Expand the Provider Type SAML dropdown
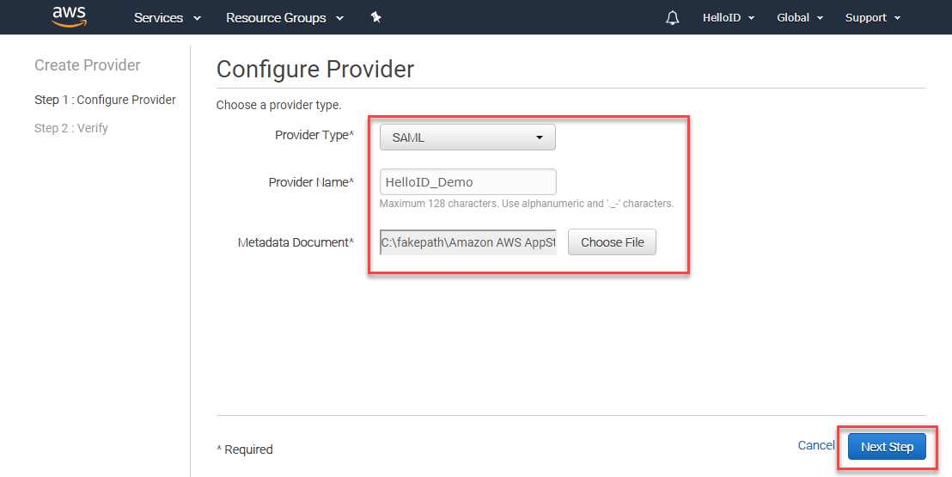The height and width of the screenshot is (477, 952). point(467,138)
